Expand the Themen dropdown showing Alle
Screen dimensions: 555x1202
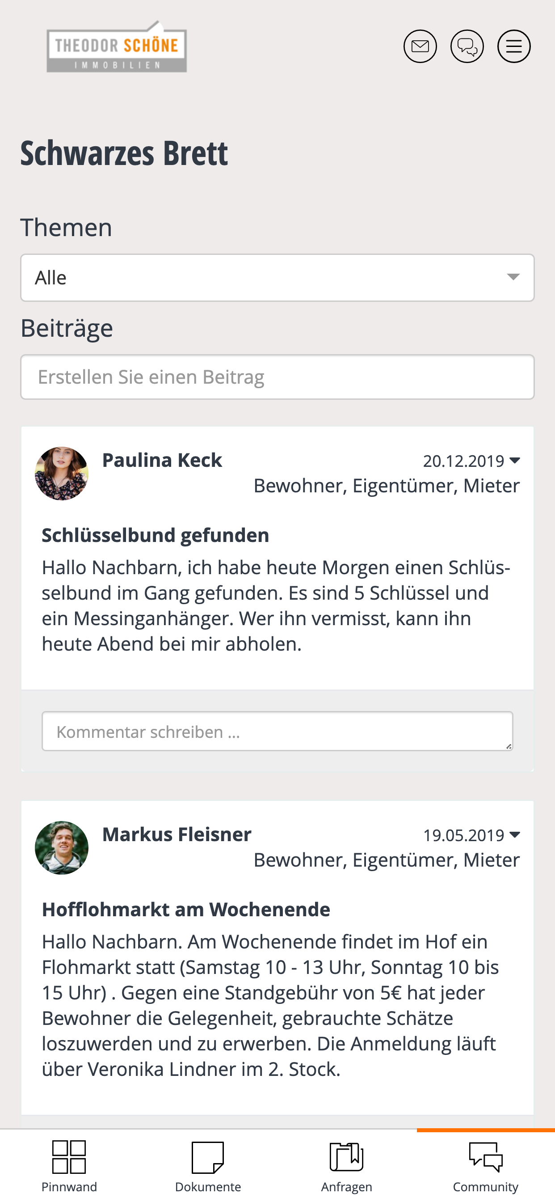tap(277, 278)
